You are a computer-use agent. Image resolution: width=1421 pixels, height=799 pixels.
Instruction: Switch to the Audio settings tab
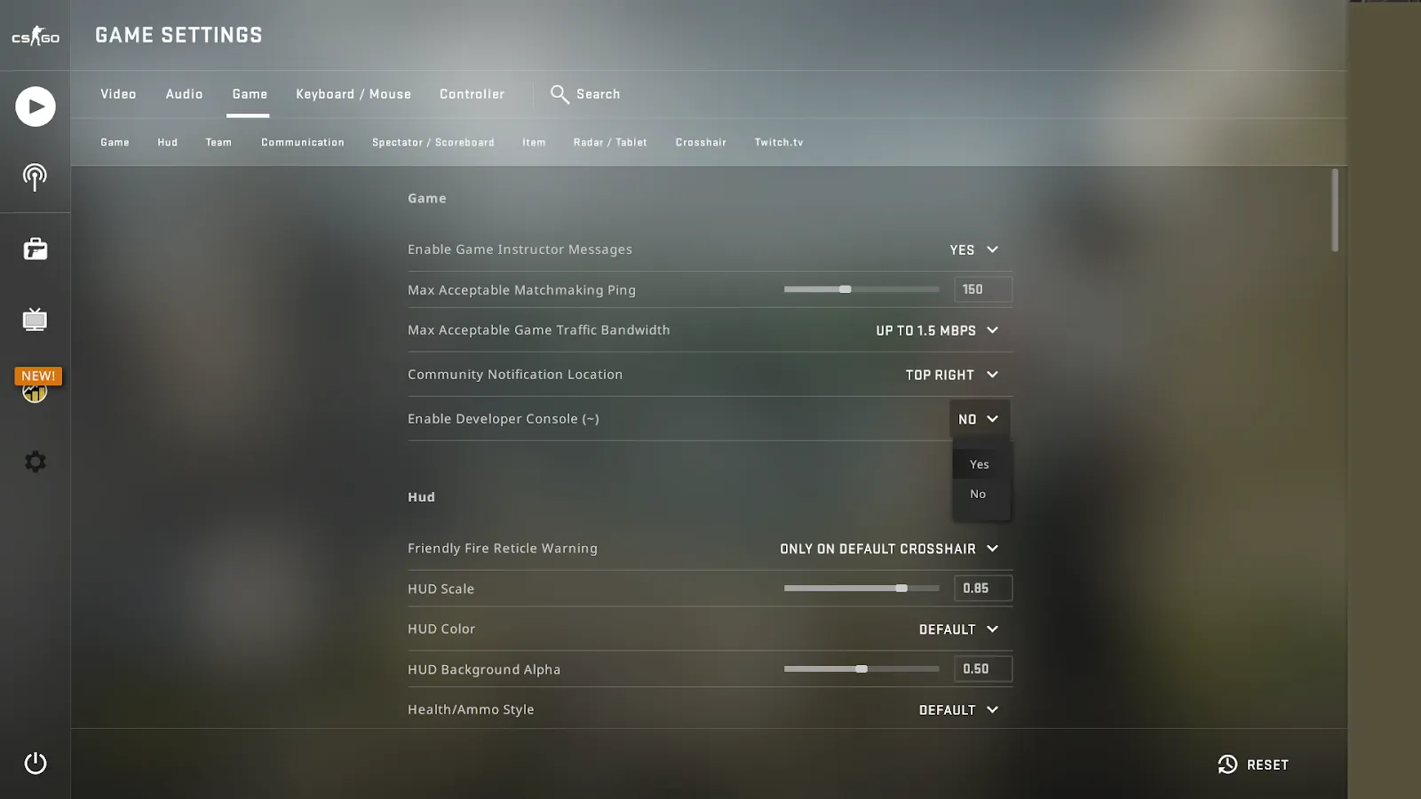coord(184,94)
